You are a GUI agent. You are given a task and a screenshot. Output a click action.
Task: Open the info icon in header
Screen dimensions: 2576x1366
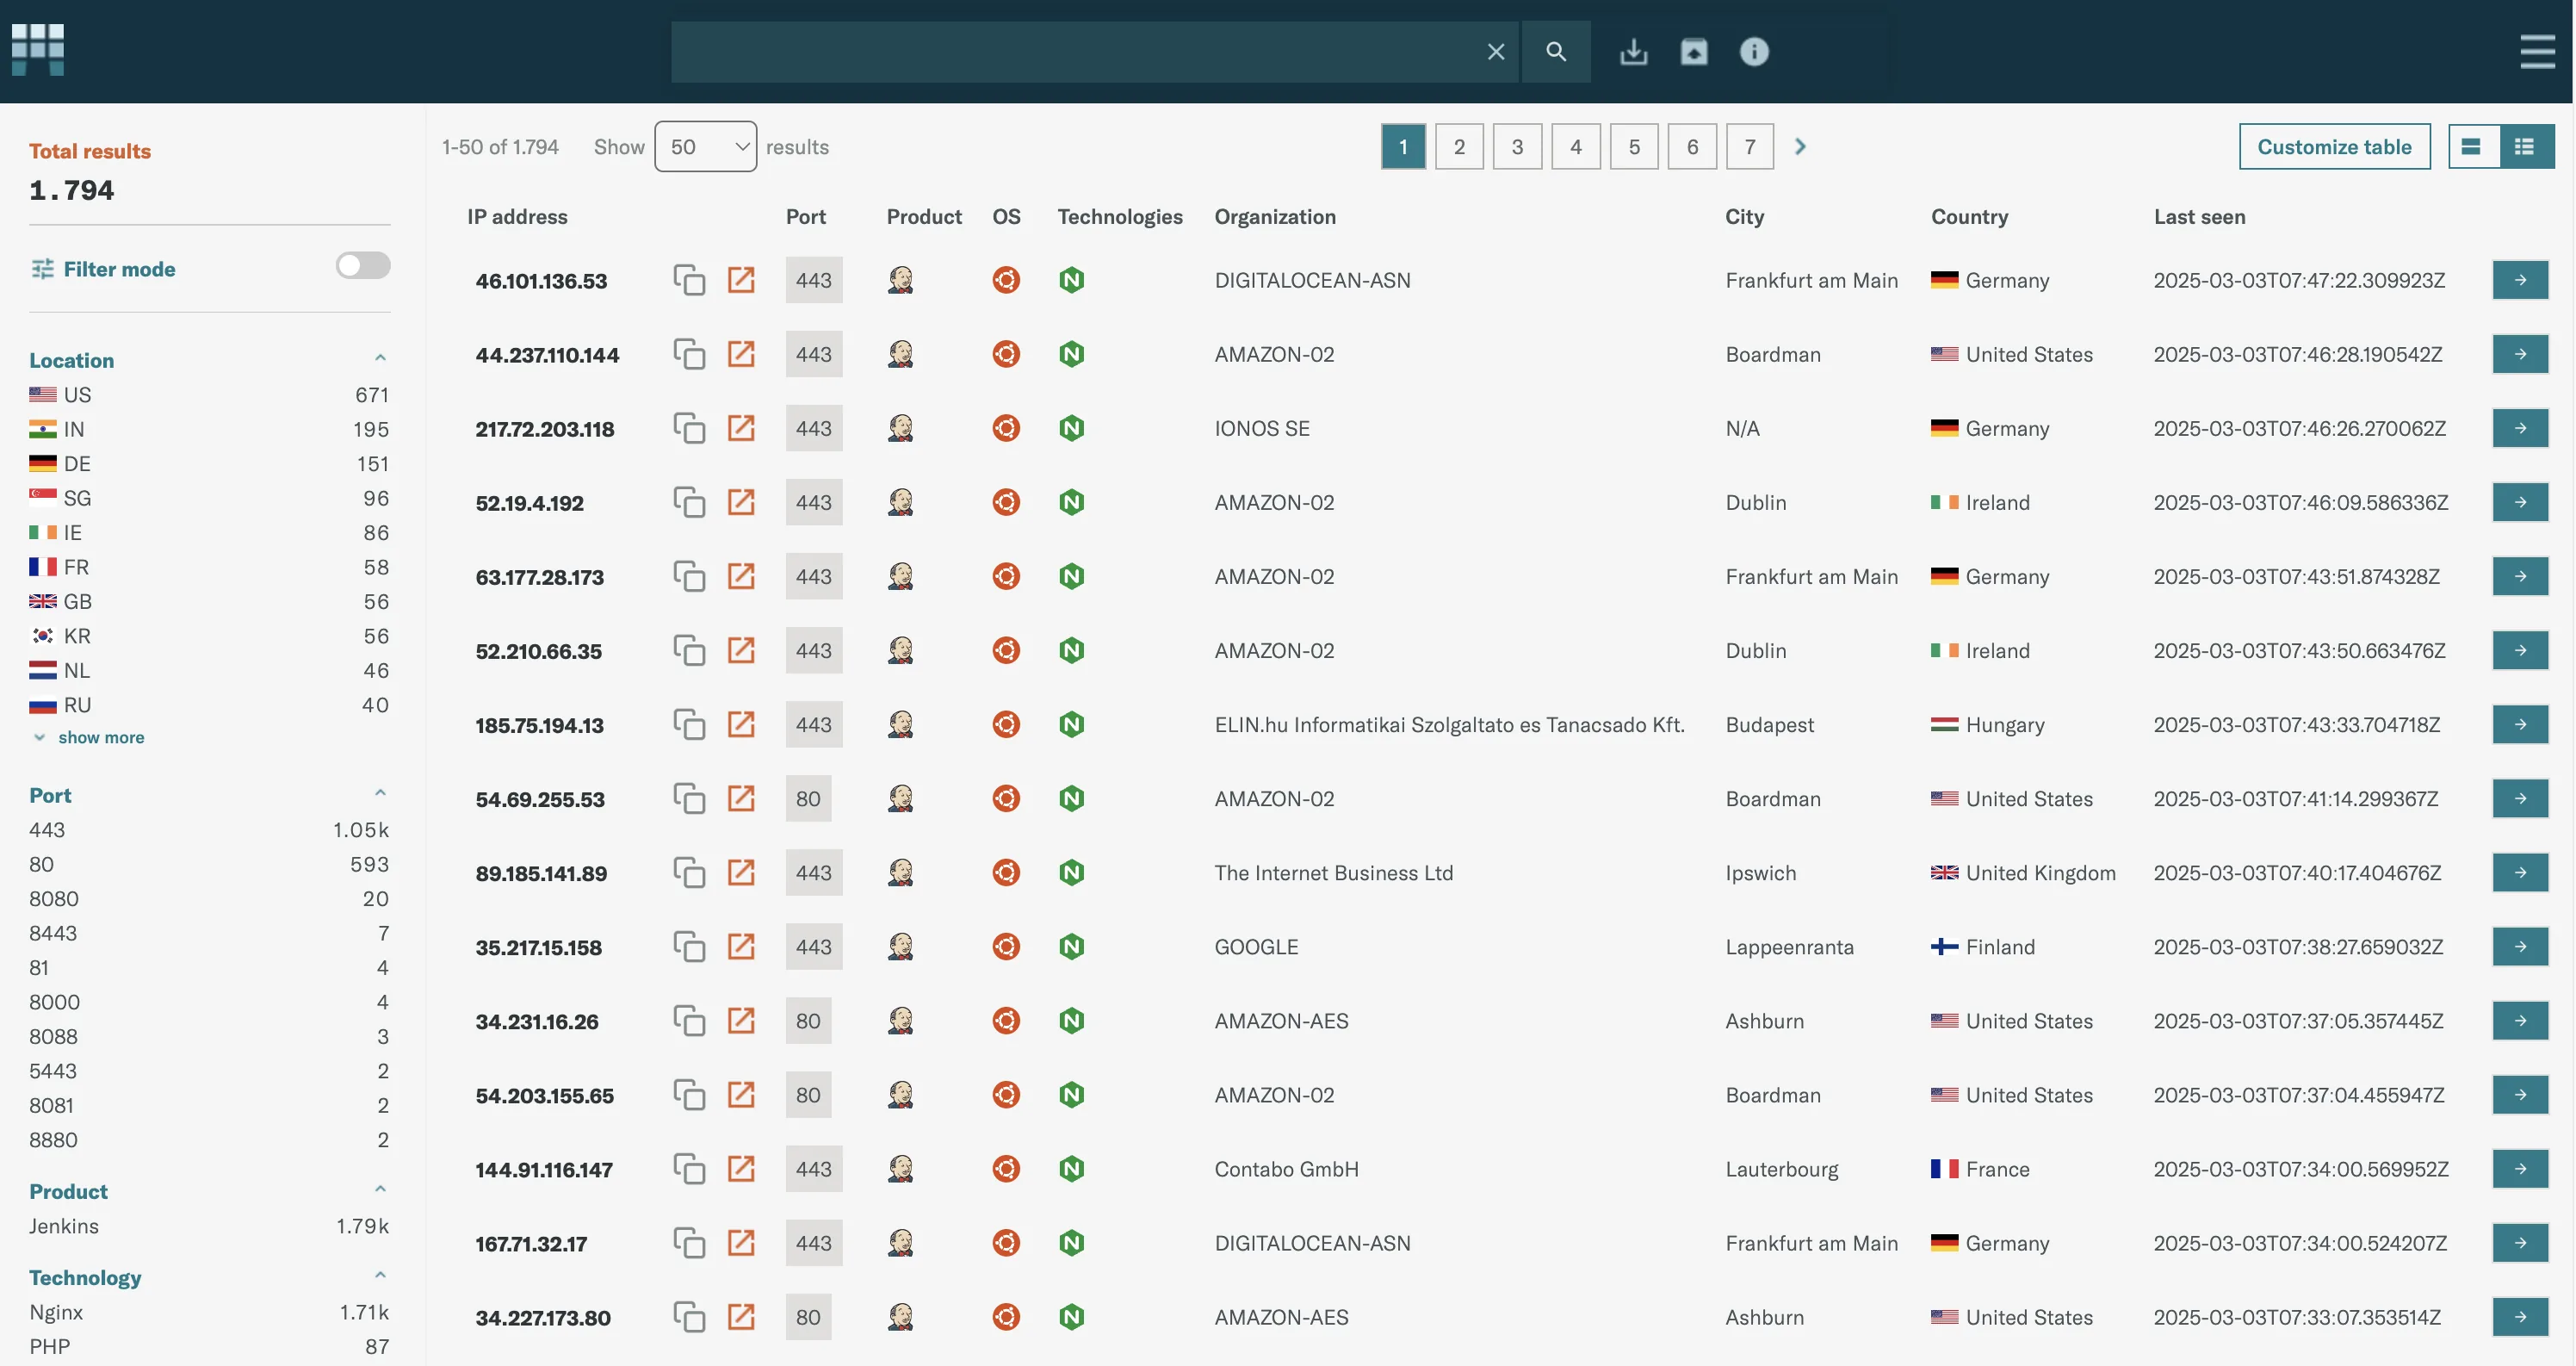1754,52
